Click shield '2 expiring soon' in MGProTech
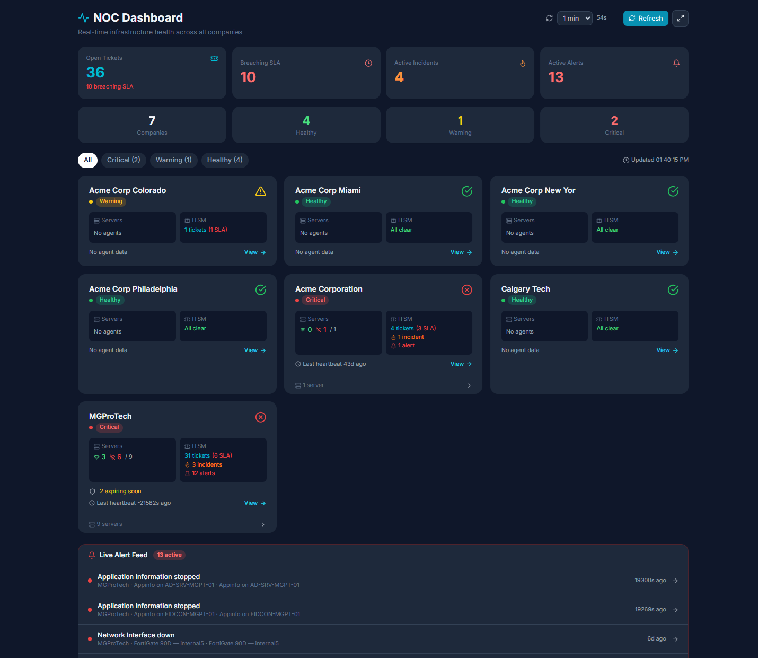 point(115,492)
